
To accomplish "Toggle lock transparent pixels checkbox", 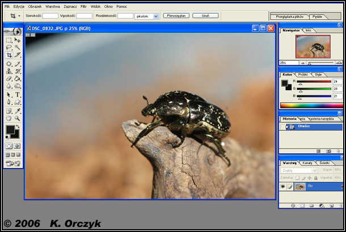I will (x=297, y=178).
